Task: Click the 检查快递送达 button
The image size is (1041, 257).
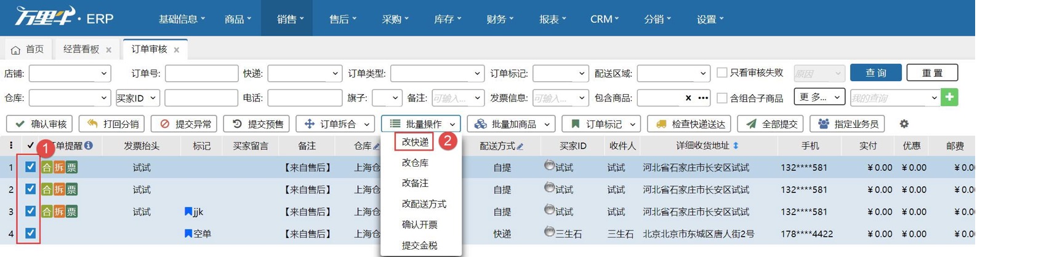Action: [689, 124]
